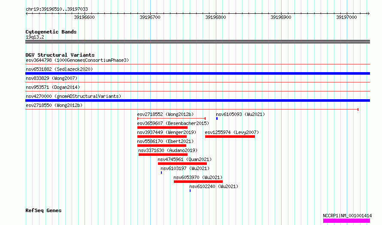The width and height of the screenshot is (382, 225).
Task: Click the nsv6053970 Wu2021 red bar
Action: pos(198,182)
